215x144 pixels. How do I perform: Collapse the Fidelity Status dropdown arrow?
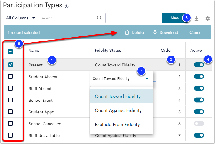click(x=147, y=79)
